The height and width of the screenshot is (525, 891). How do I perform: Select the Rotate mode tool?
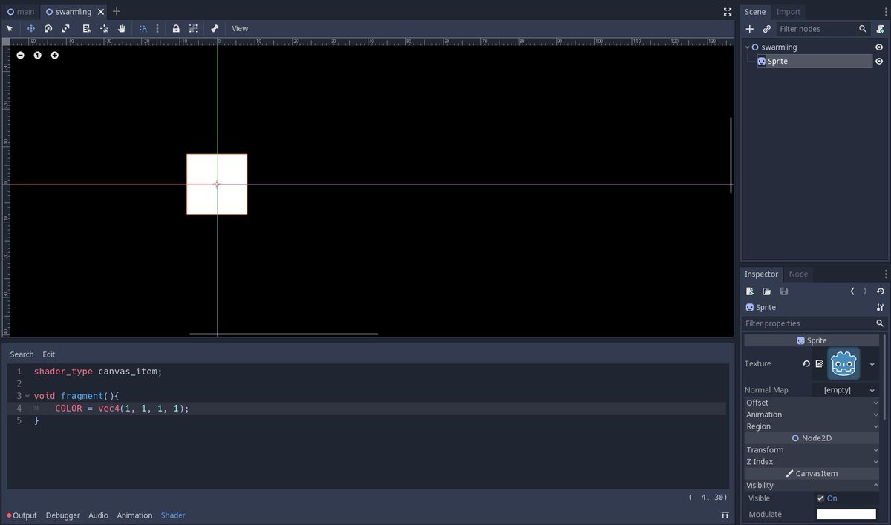pyautogui.click(x=48, y=28)
